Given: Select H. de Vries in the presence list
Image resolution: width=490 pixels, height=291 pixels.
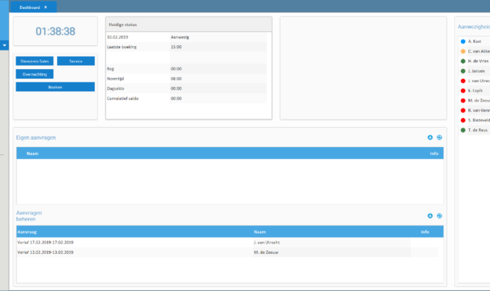Looking at the screenshot, I should 478,62.
